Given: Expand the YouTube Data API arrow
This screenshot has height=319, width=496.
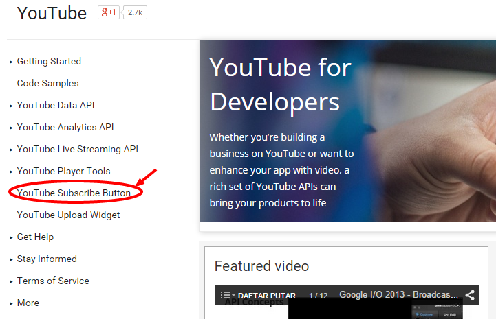Looking at the screenshot, I should coord(11,106).
